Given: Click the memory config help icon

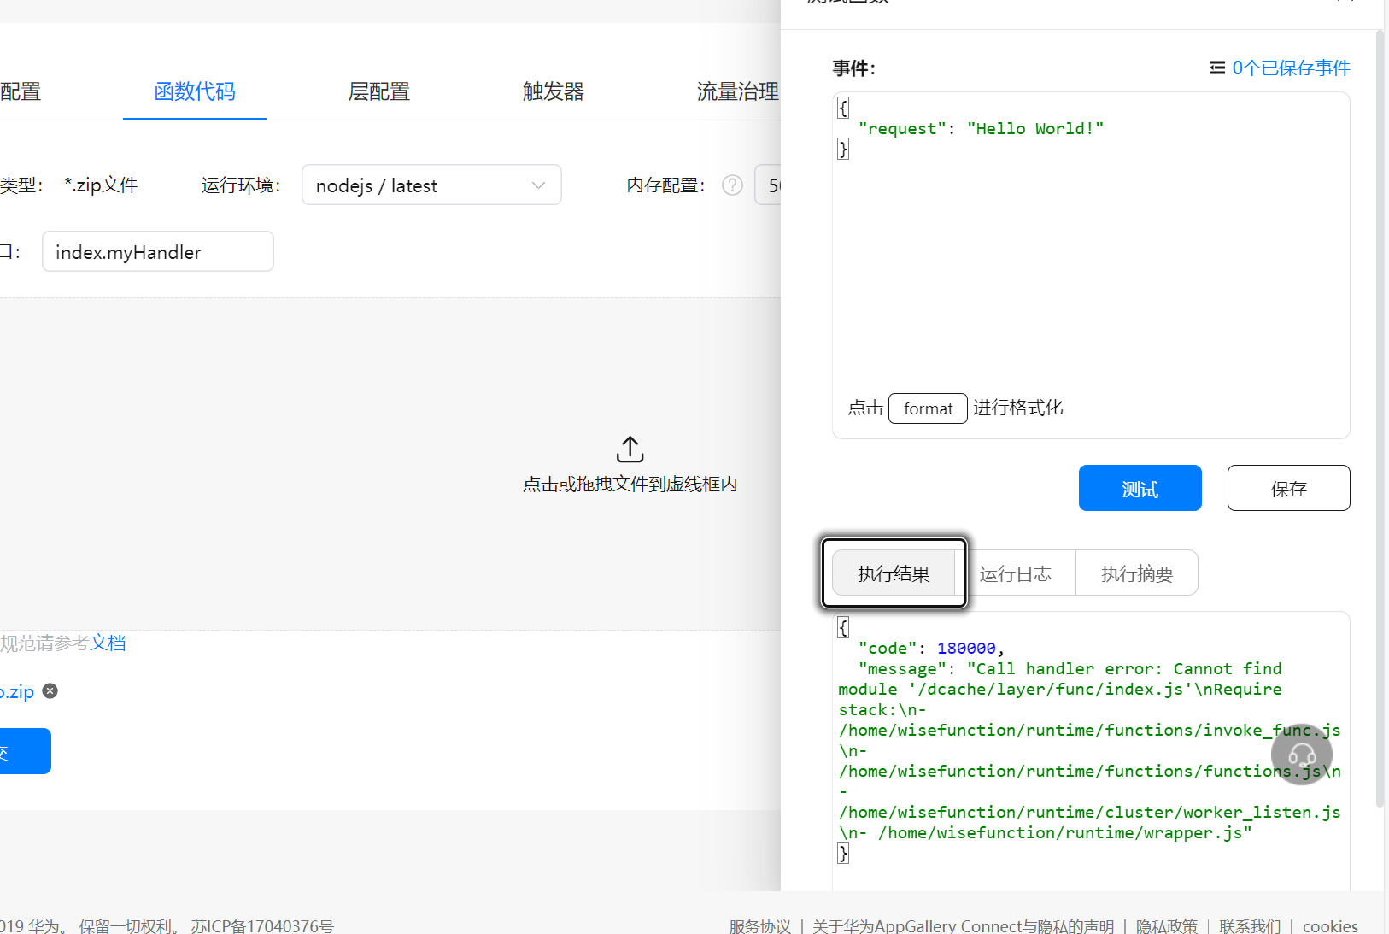Looking at the screenshot, I should [x=732, y=185].
